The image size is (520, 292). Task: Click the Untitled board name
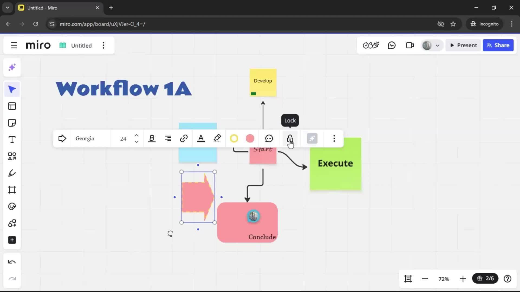[81, 45]
